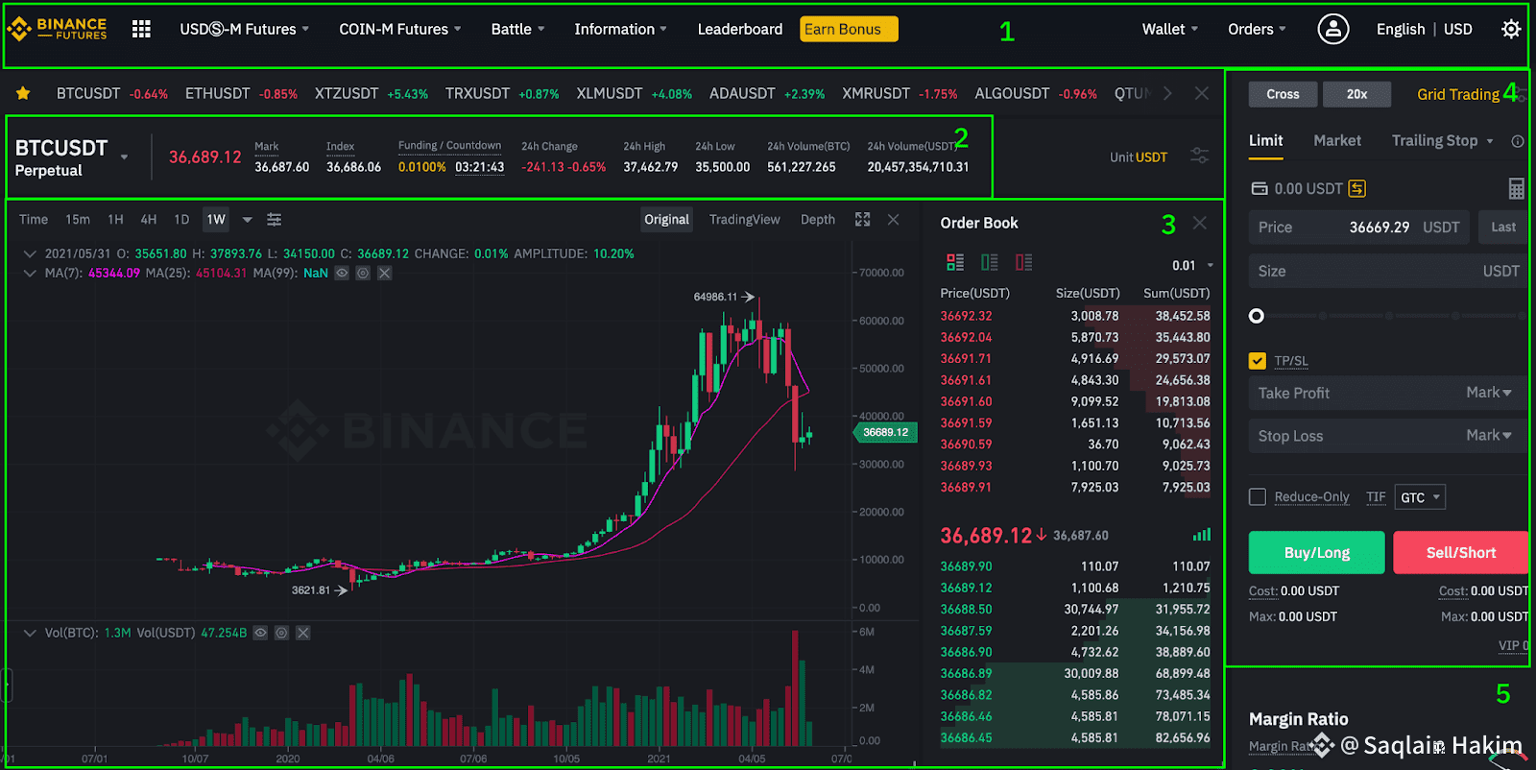Adjust leverage via the 20x button

[x=1356, y=94]
